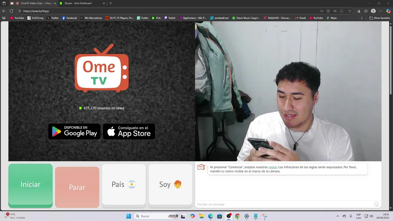This screenshot has width=393, height=221.
Task: Open the favorites list icon
Action: [x=366, y=11]
